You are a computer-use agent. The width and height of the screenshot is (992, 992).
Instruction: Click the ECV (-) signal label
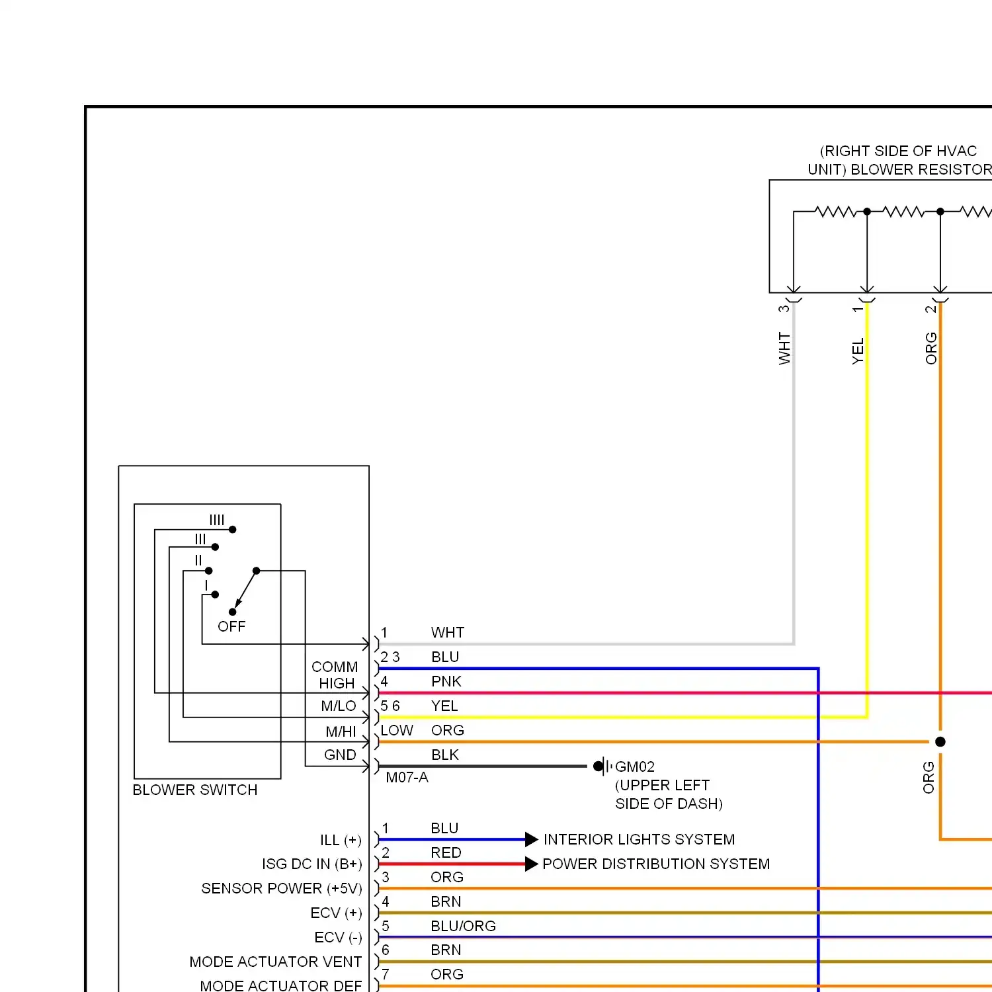(338, 937)
